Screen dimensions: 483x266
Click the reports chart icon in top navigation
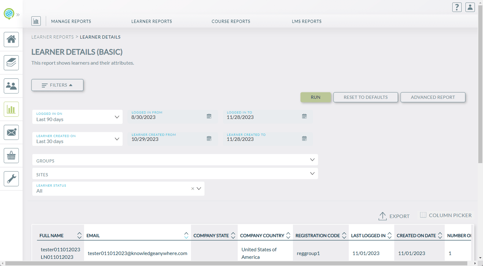[x=36, y=21]
